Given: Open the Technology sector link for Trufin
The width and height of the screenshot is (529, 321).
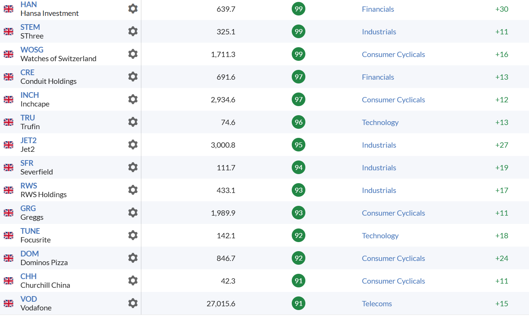Looking at the screenshot, I should [x=380, y=122].
